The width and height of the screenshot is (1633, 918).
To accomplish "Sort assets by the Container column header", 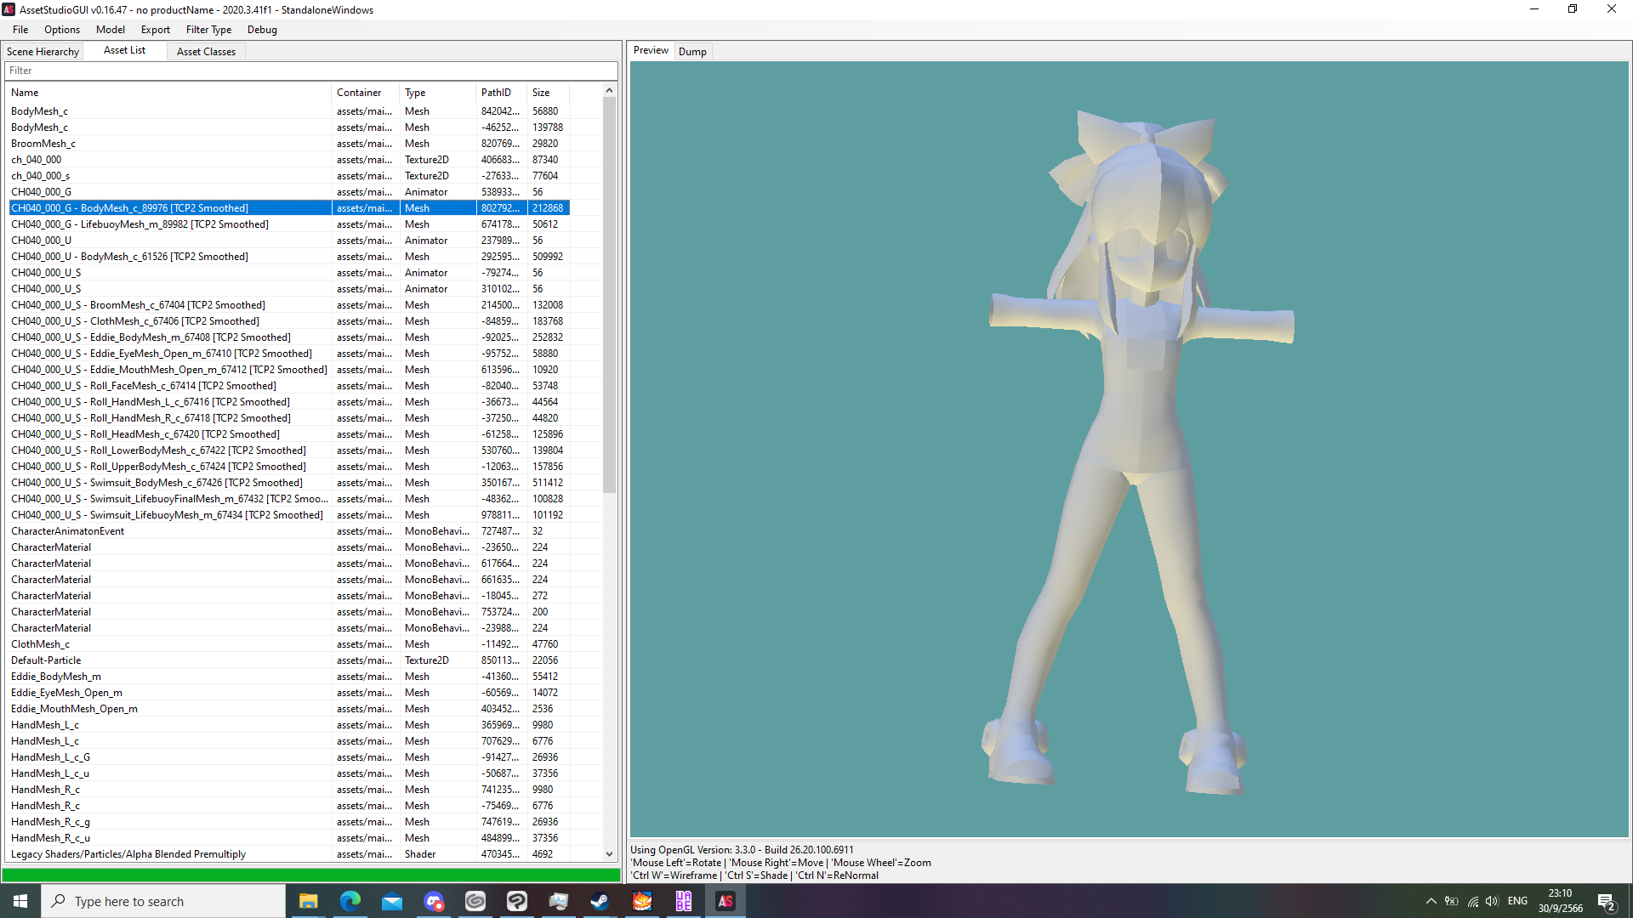I will [366, 93].
